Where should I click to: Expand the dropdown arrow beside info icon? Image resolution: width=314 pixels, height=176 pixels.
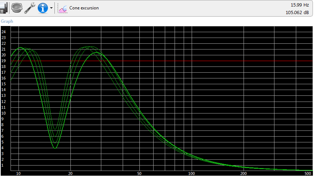click(x=51, y=8)
